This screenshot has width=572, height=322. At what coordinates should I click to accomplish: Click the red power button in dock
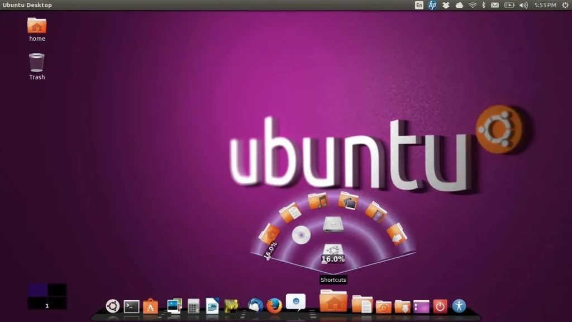coord(440,306)
